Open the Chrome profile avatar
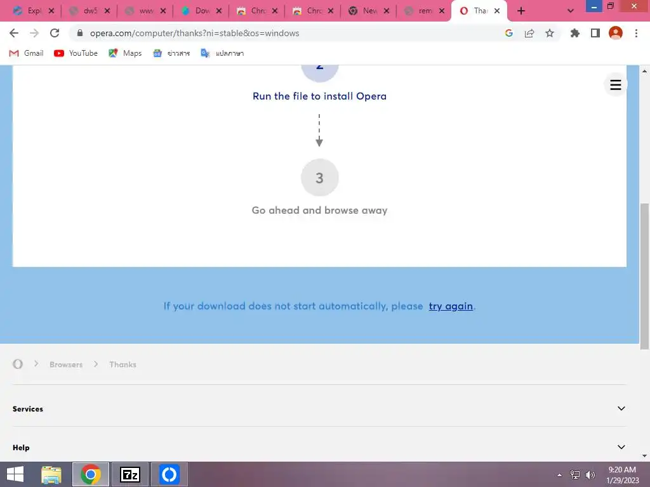The width and height of the screenshot is (650, 487). pyautogui.click(x=616, y=33)
